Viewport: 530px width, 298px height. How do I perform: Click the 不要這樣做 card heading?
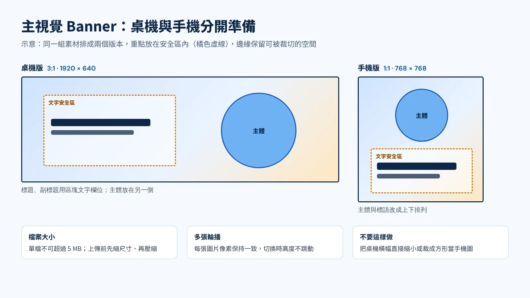[376, 237]
